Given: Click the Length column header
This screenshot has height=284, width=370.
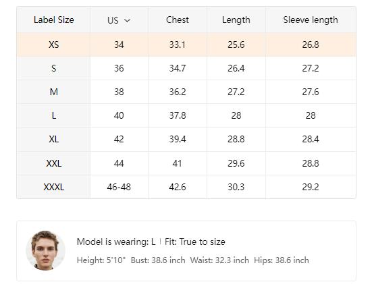Looking at the screenshot, I should (236, 20).
